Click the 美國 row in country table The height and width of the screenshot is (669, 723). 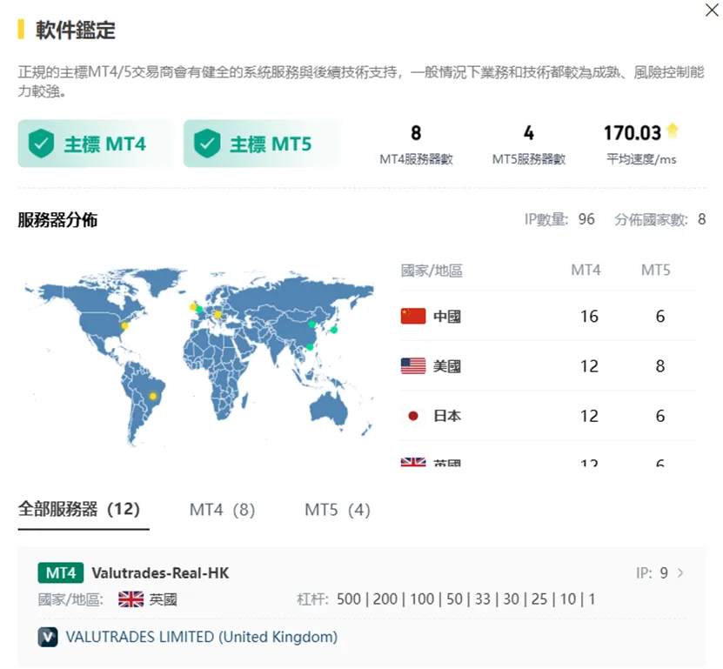click(548, 366)
